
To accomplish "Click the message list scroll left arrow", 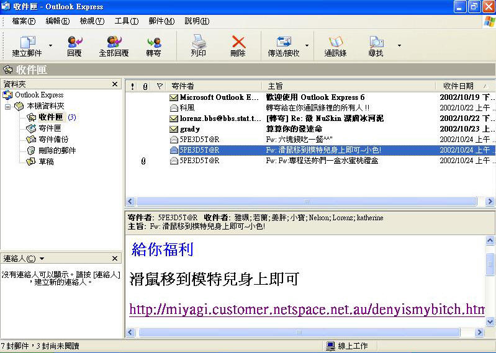I will 130,201.
